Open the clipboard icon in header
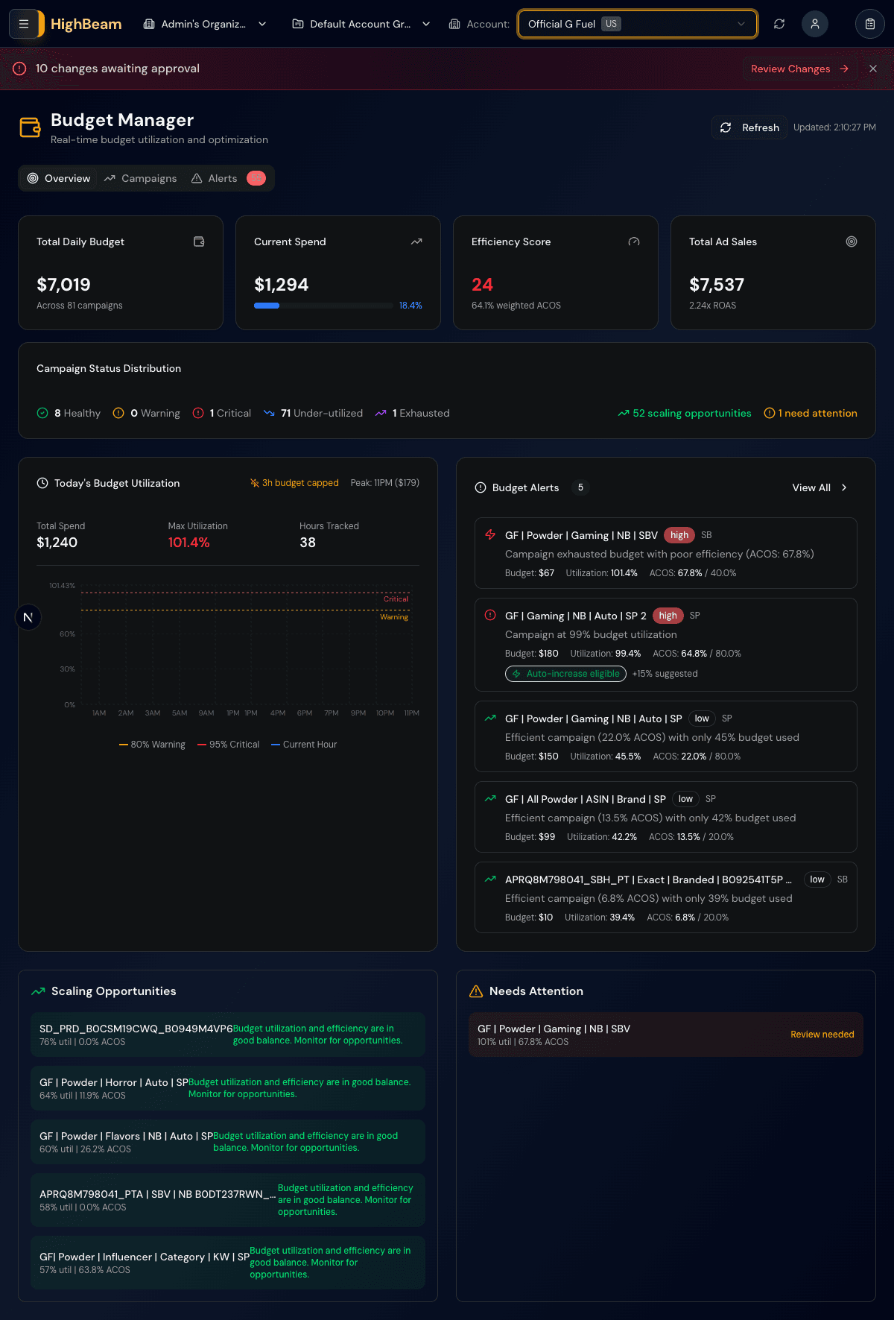Viewport: 894px width, 1320px height. 870,24
